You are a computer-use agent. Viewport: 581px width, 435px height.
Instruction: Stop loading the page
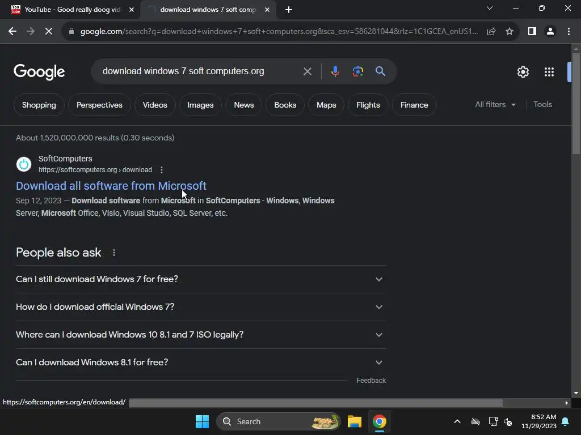(x=49, y=32)
